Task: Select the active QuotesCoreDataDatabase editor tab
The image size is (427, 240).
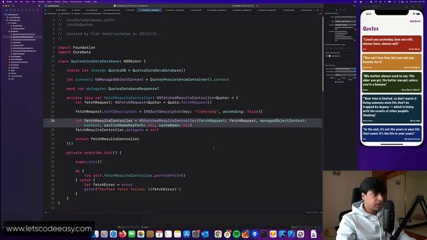Action: tap(149, 10)
